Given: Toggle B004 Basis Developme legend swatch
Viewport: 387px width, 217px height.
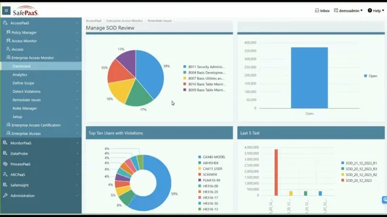Looking at the screenshot, I should tap(184, 72).
